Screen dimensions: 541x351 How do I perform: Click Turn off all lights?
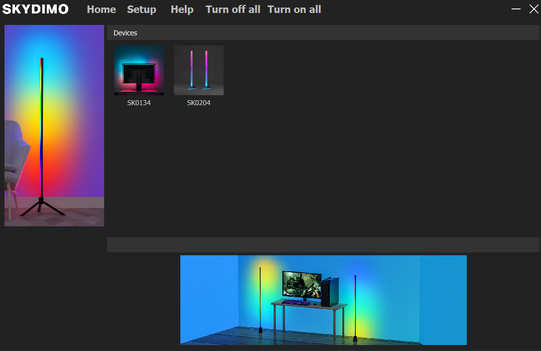pyautogui.click(x=233, y=9)
